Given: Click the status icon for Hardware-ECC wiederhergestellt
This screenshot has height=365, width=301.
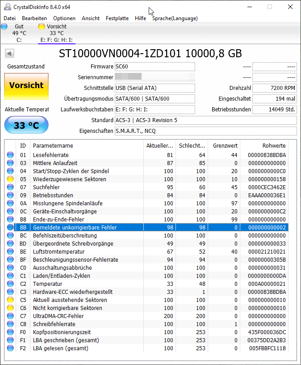Looking at the screenshot, I should (x=10, y=292).
